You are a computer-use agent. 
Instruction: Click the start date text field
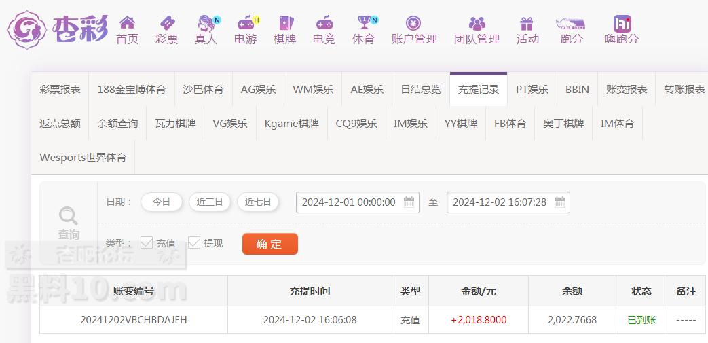[349, 202]
